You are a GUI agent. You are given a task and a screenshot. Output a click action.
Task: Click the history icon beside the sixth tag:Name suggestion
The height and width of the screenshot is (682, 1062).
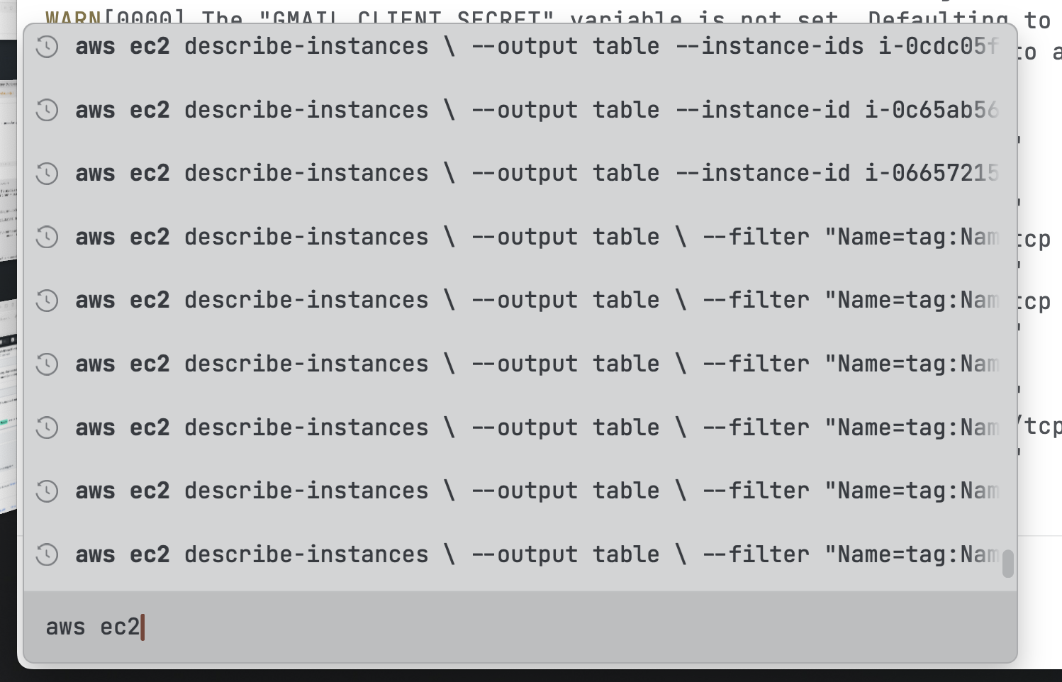pyautogui.click(x=47, y=363)
